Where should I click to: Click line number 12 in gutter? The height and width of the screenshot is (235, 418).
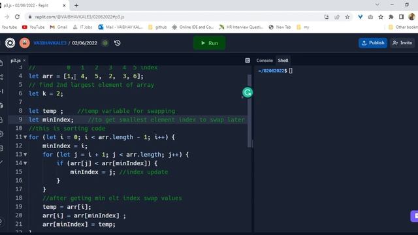[19, 146]
